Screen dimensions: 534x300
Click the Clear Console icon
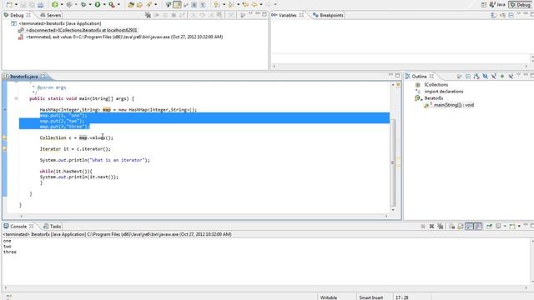coord(452,226)
